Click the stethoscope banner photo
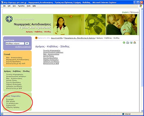144x116 pixels. (x=95, y=25)
